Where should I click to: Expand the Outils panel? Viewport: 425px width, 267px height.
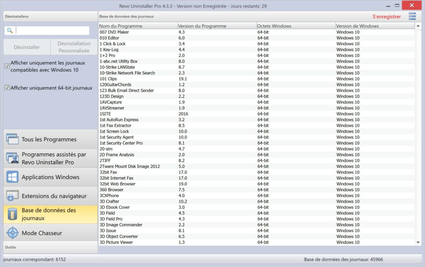point(50,247)
